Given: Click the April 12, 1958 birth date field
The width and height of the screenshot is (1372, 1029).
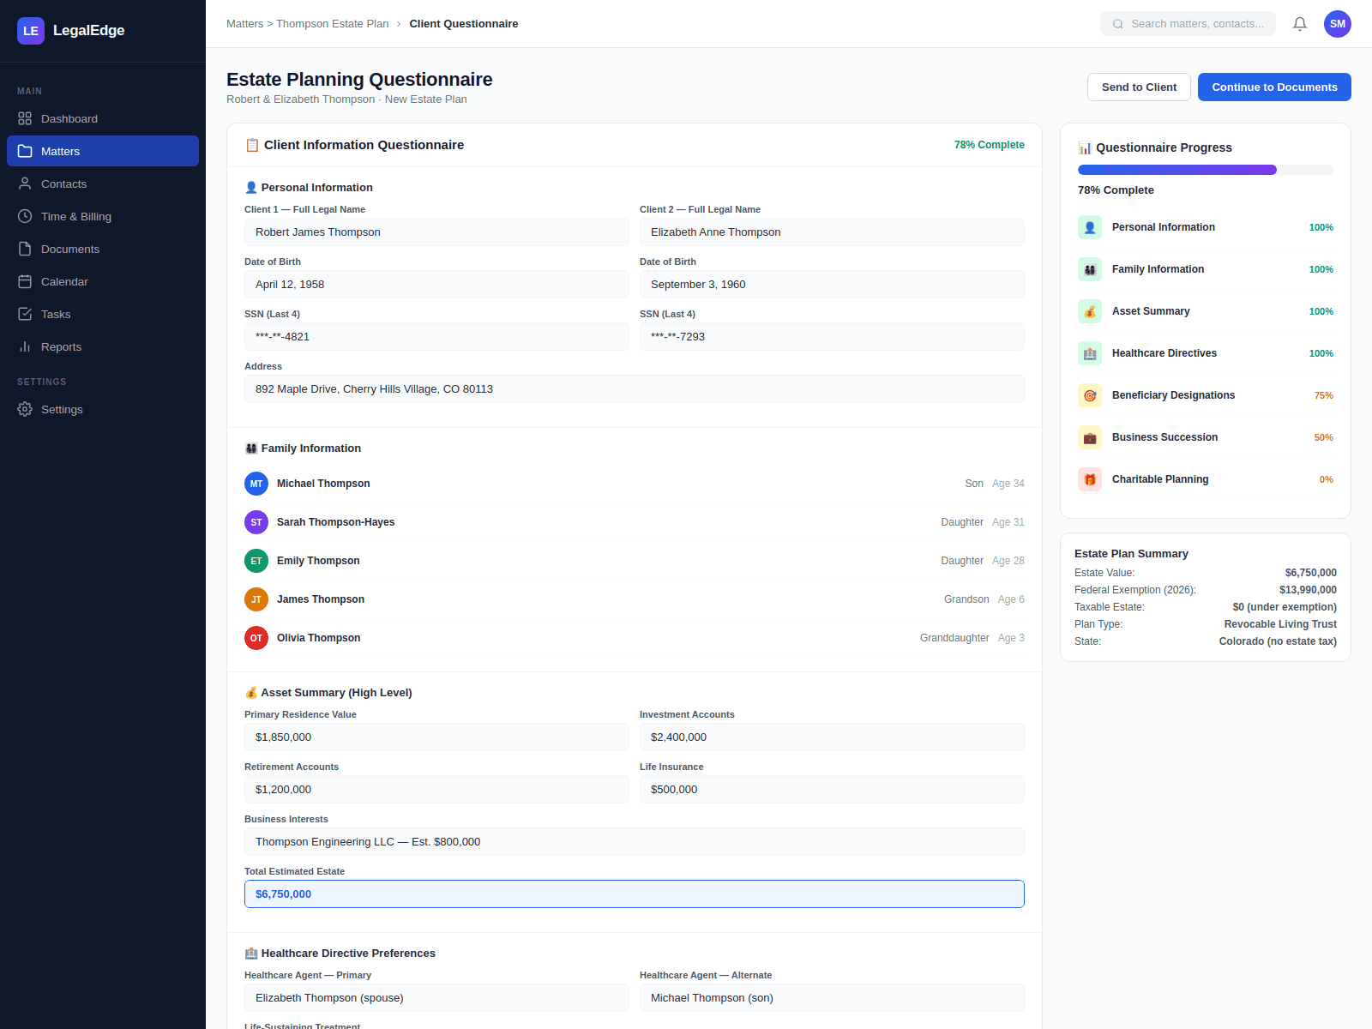Looking at the screenshot, I should (436, 284).
